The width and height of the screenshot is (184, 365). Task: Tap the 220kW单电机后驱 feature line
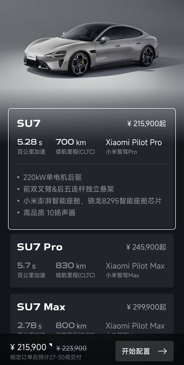coord(52,178)
